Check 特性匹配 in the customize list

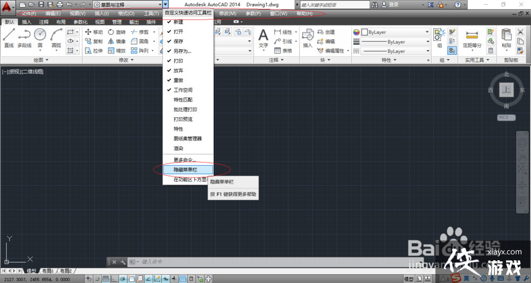[x=189, y=100]
